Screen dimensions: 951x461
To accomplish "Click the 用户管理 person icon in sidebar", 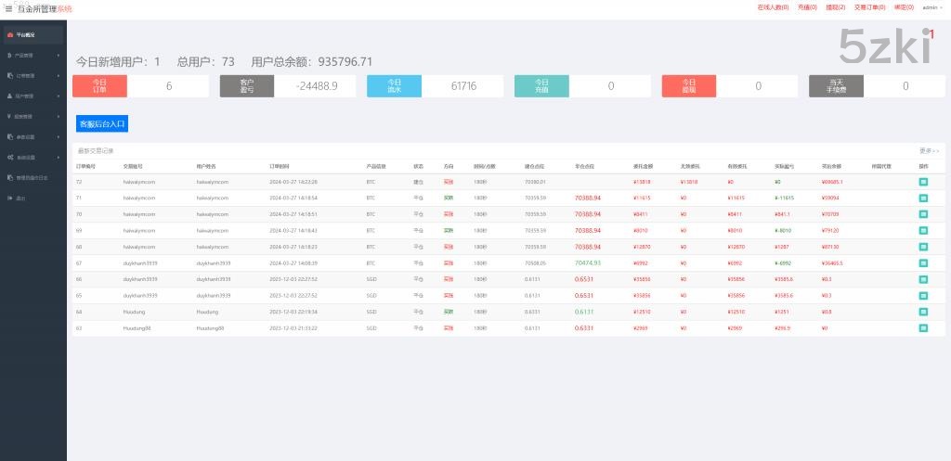I will [10, 96].
